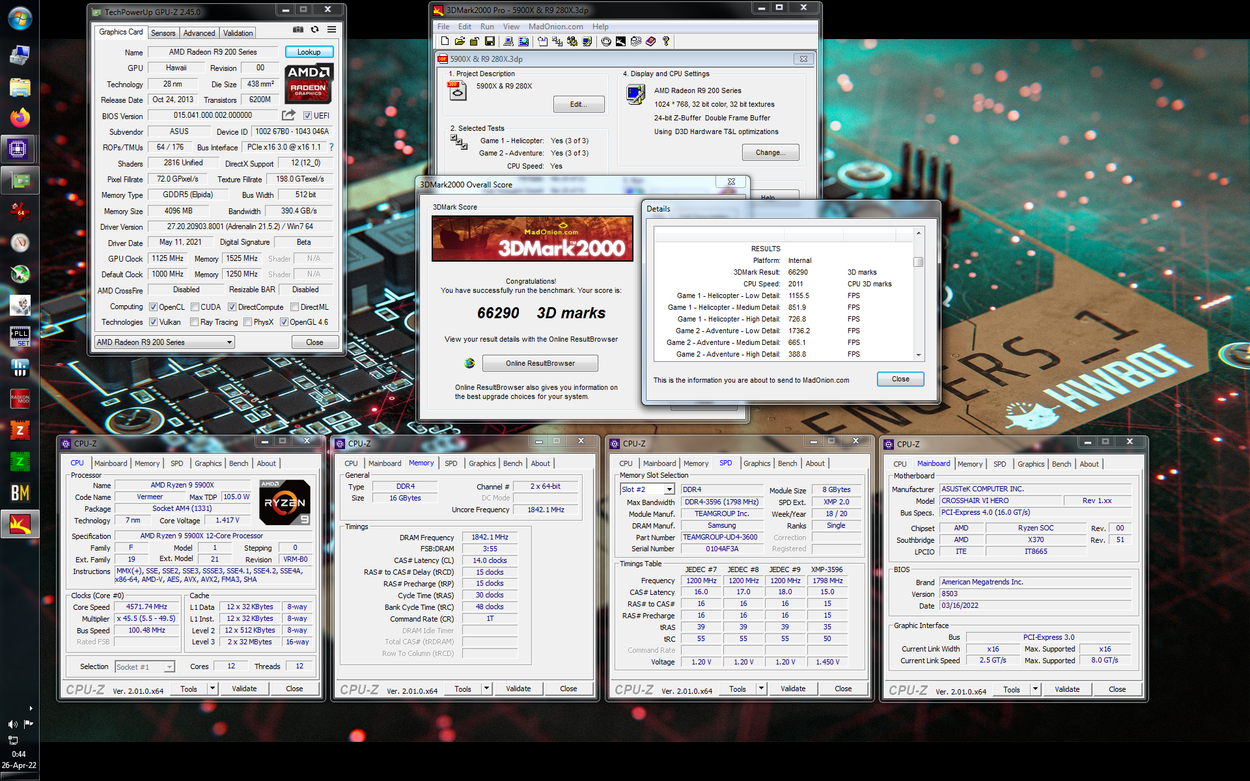Screen dimensions: 1250x781
Task: Click Online ResultBrowser button
Action: pos(540,363)
